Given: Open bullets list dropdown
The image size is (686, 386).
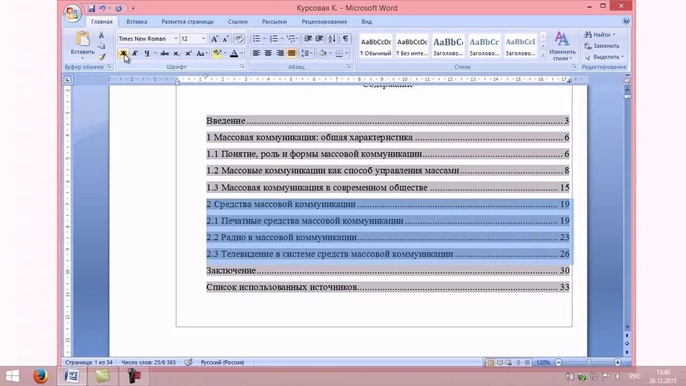Looking at the screenshot, I should (x=264, y=39).
